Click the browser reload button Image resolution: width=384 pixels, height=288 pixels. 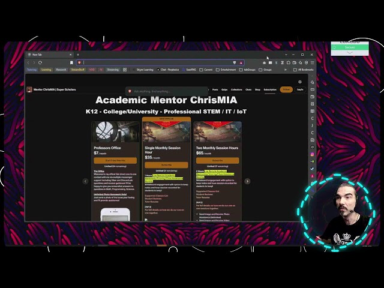coord(40,62)
